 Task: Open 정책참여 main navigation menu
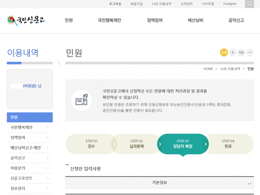[x=155, y=20]
